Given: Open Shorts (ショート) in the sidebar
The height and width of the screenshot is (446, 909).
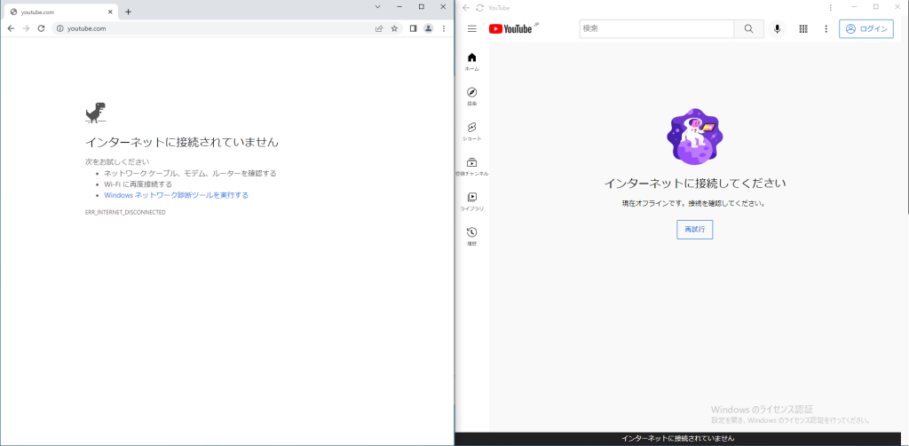Looking at the screenshot, I should pos(471,131).
